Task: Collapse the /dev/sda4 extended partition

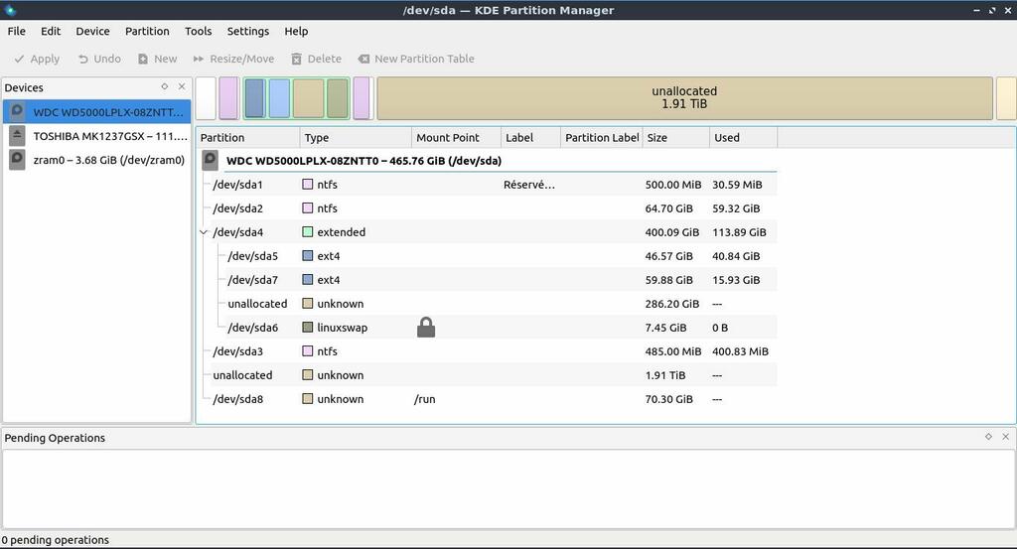Action: [x=205, y=232]
